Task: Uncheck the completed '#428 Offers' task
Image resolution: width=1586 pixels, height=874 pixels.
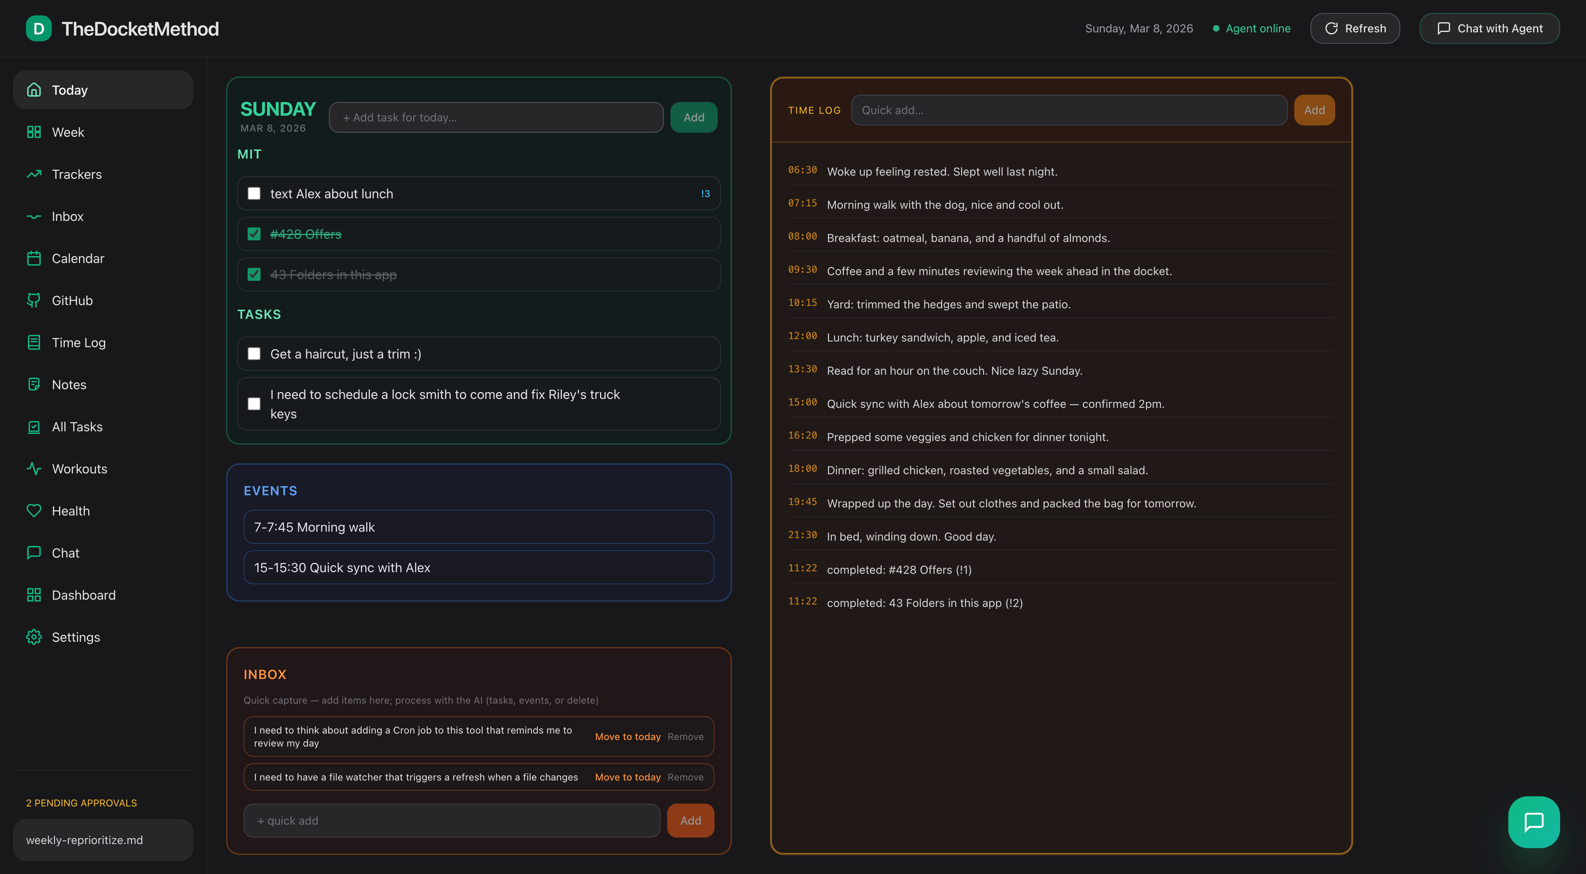Action: tap(254, 234)
